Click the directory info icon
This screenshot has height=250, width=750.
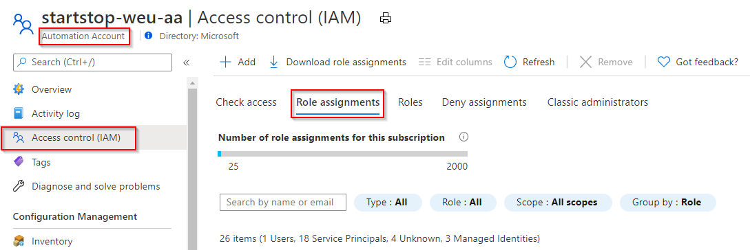click(x=148, y=36)
